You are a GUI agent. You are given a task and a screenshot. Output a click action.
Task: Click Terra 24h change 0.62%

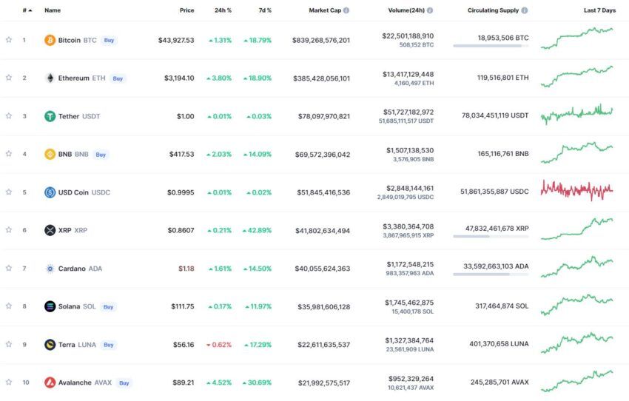point(219,345)
